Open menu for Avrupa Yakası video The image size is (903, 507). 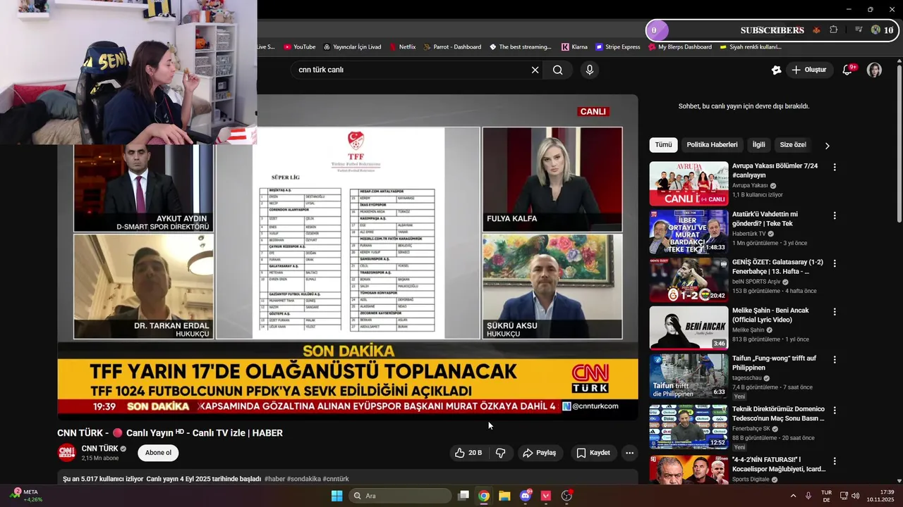click(x=835, y=168)
